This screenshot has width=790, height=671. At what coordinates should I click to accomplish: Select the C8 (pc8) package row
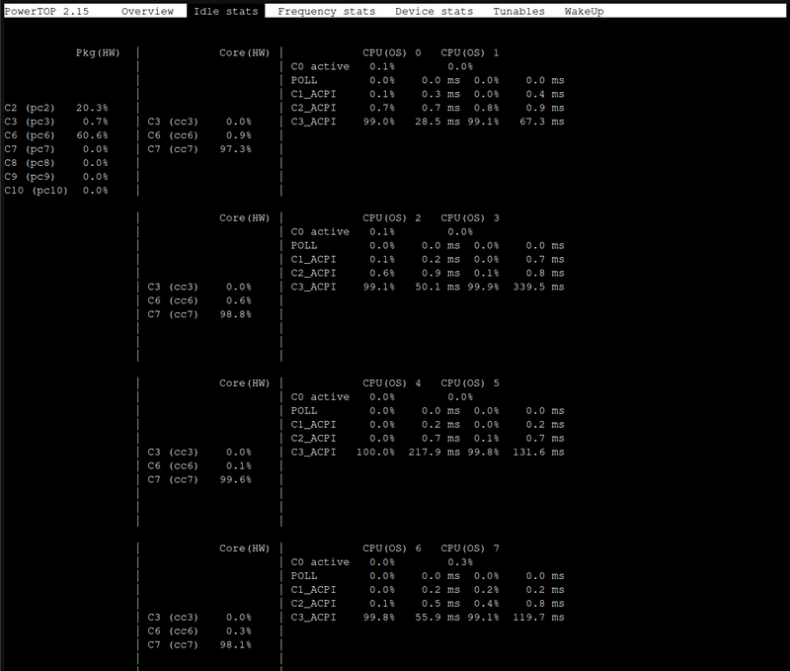(56, 163)
